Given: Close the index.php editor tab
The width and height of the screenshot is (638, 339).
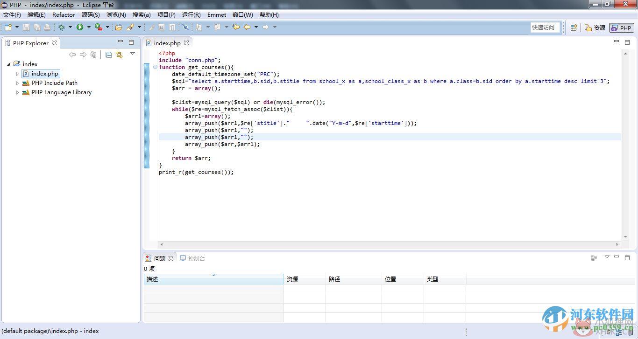Looking at the screenshot, I should tap(186, 43).
